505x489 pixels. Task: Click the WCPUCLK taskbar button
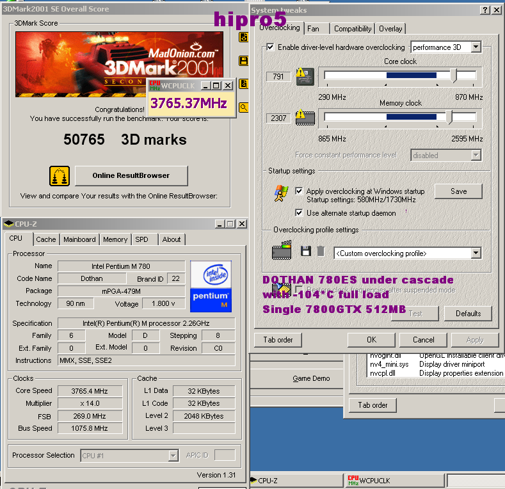click(x=394, y=480)
